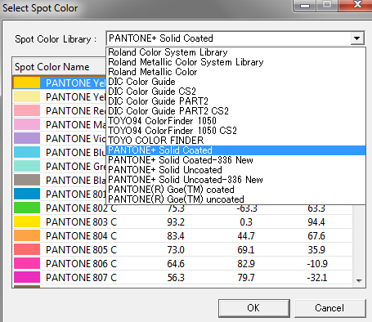The width and height of the screenshot is (372, 322).
Task: Select the Roland Metallic Color entry
Action: [x=235, y=72]
